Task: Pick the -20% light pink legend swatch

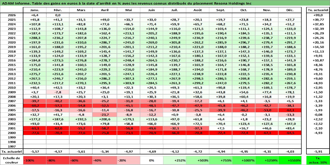Action: tap(128, 160)
